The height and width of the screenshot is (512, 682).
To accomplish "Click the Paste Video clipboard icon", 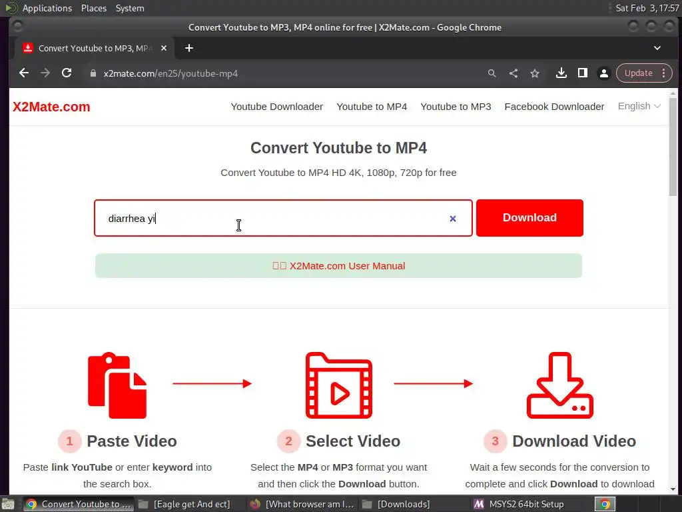I will (117, 385).
